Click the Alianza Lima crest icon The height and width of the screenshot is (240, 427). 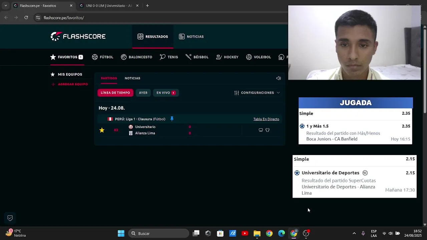pyautogui.click(x=131, y=133)
